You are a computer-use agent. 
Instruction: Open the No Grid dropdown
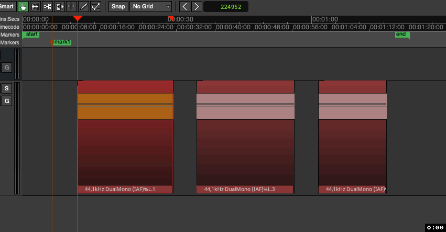pyautogui.click(x=150, y=6)
